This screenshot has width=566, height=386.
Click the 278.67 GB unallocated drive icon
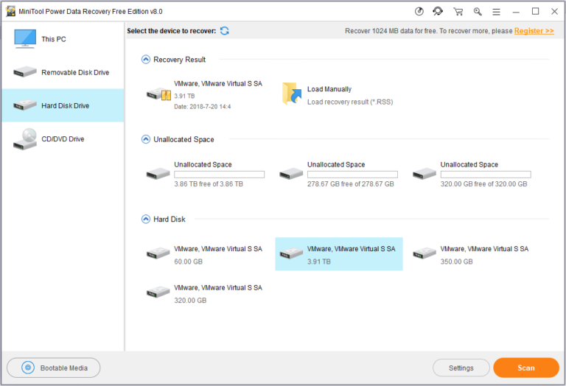[x=291, y=174]
